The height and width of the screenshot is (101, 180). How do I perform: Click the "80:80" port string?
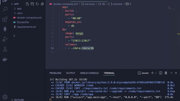pos(76,18)
